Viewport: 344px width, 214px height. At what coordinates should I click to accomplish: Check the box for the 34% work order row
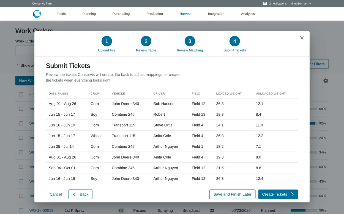(21, 152)
